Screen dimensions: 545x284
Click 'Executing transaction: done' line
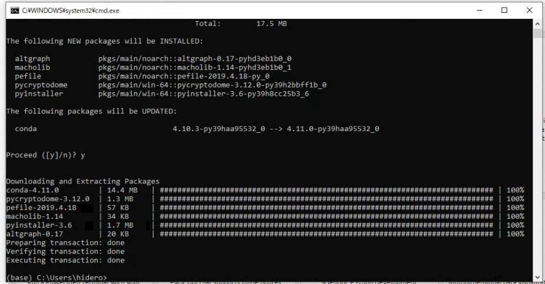(65, 260)
